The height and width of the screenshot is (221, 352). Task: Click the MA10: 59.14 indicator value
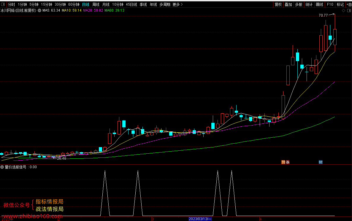pos(72,10)
